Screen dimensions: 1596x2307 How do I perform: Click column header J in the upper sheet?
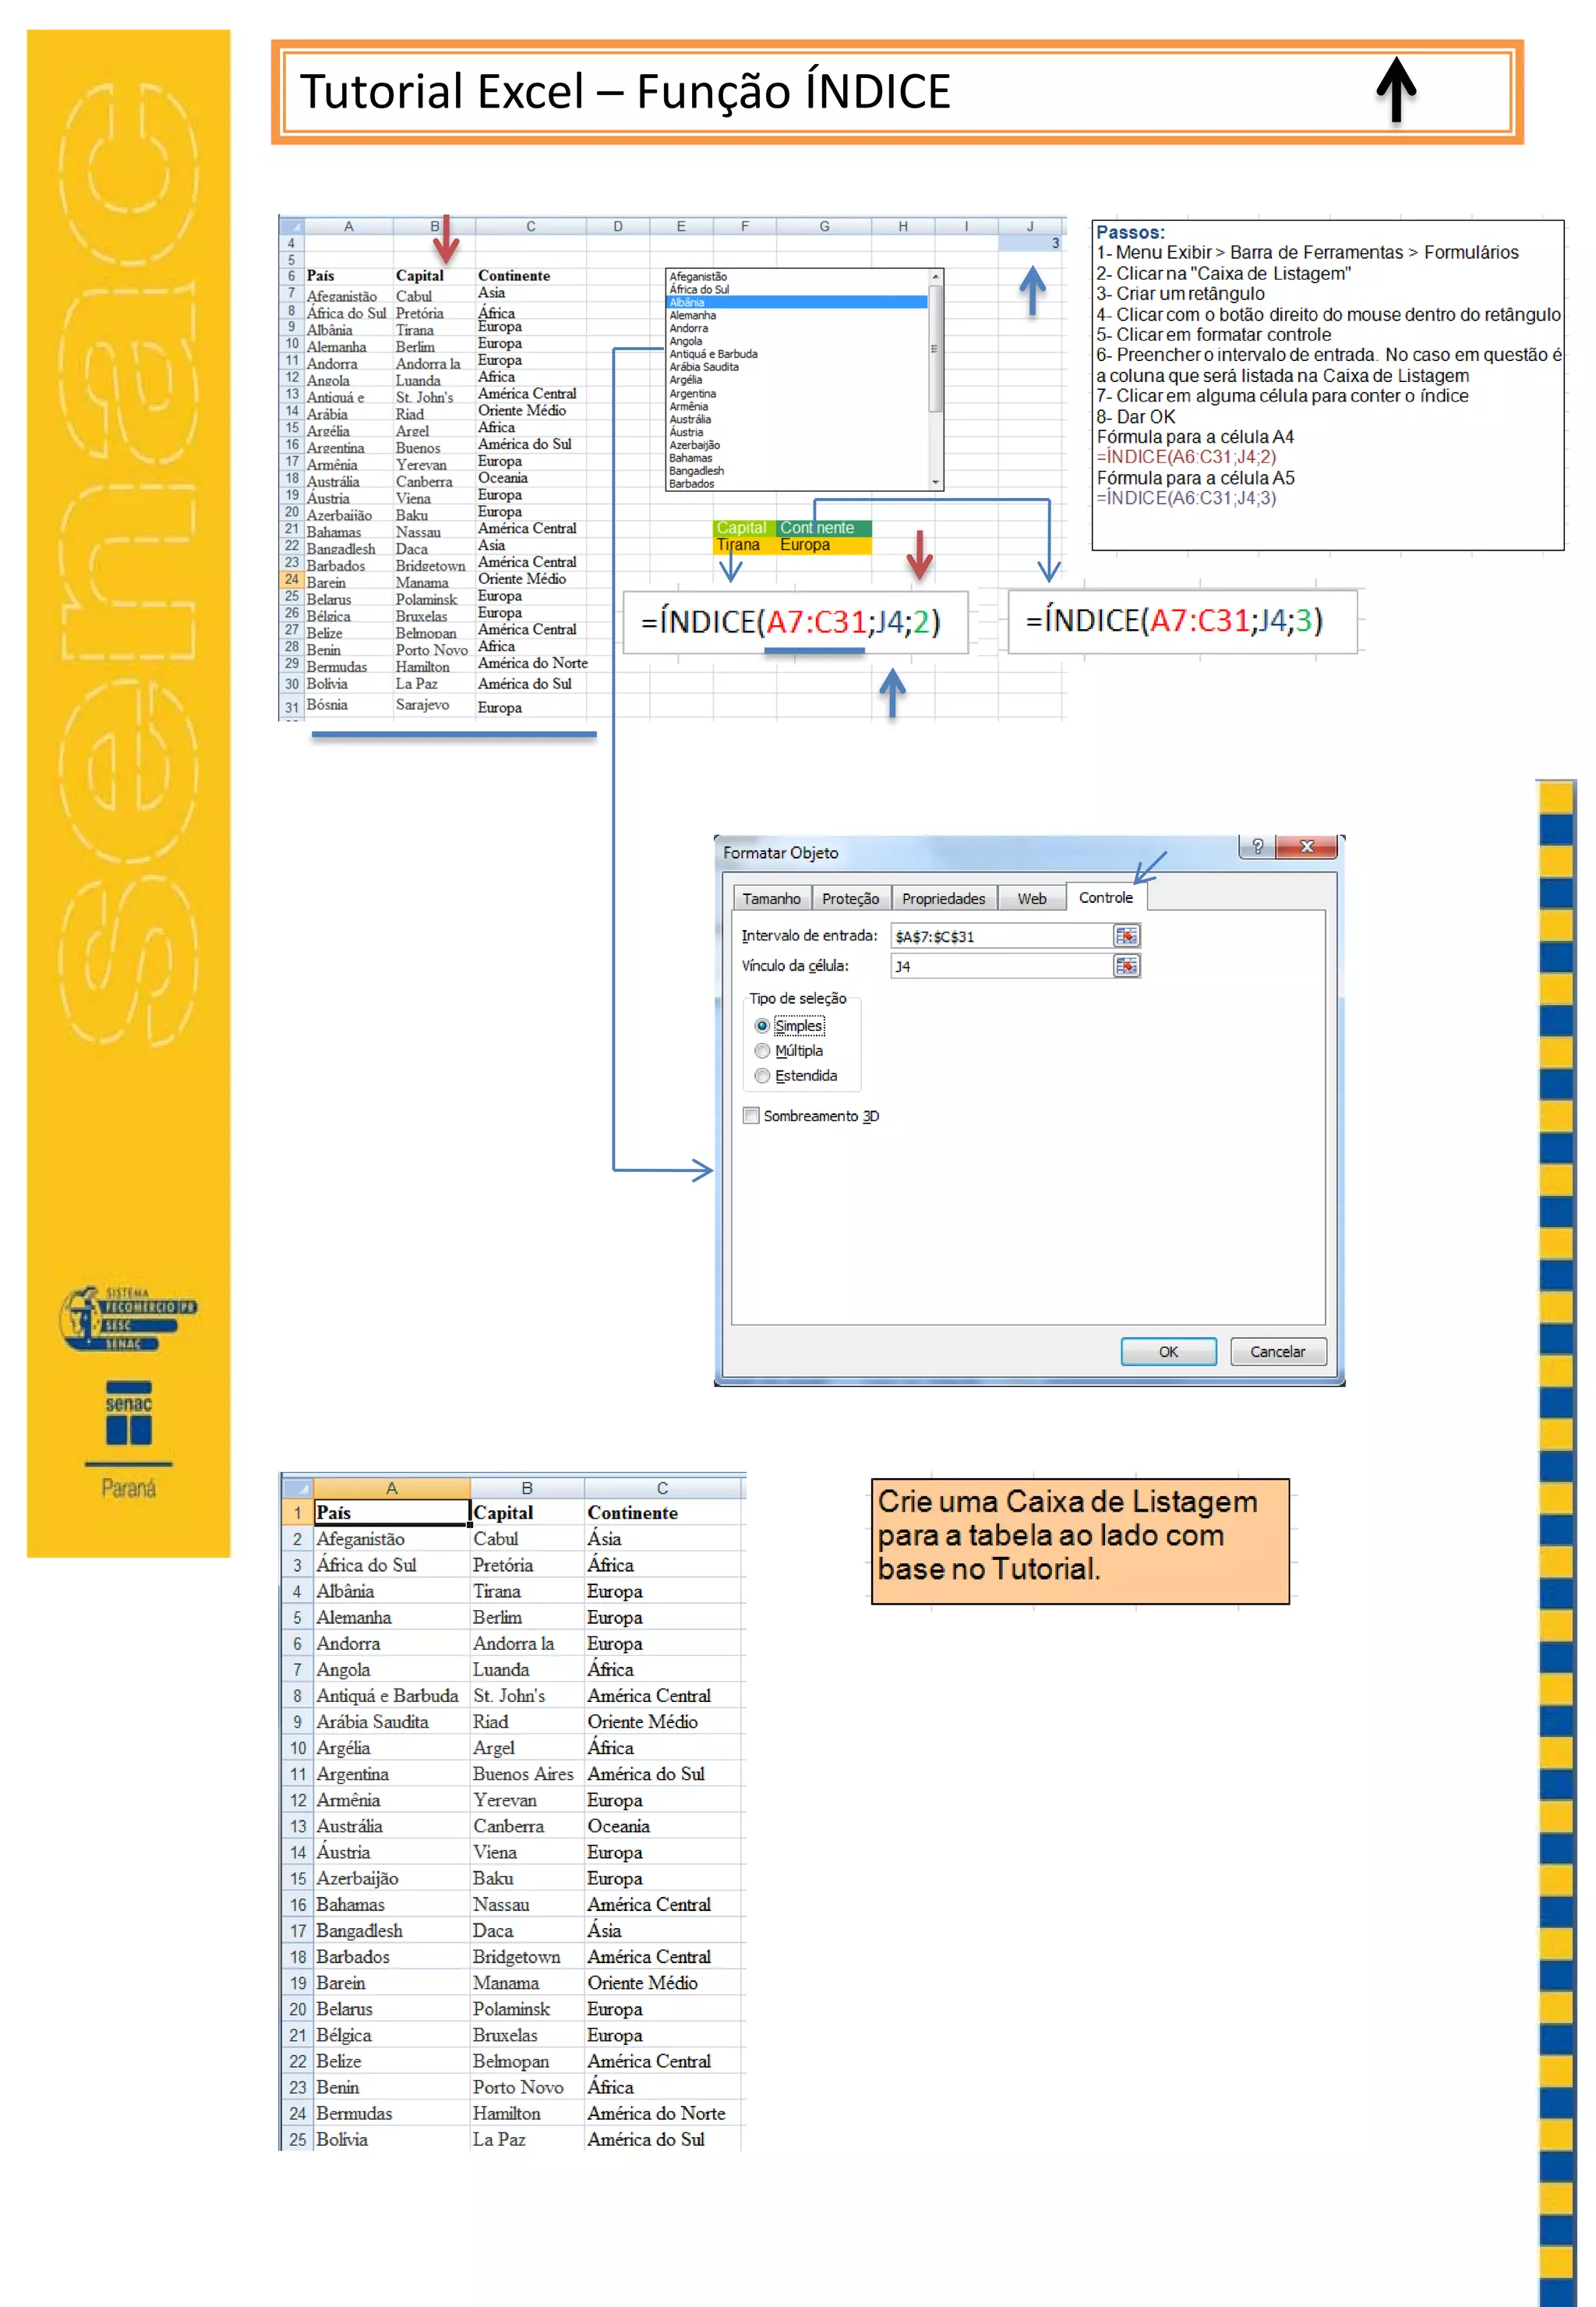[1030, 226]
